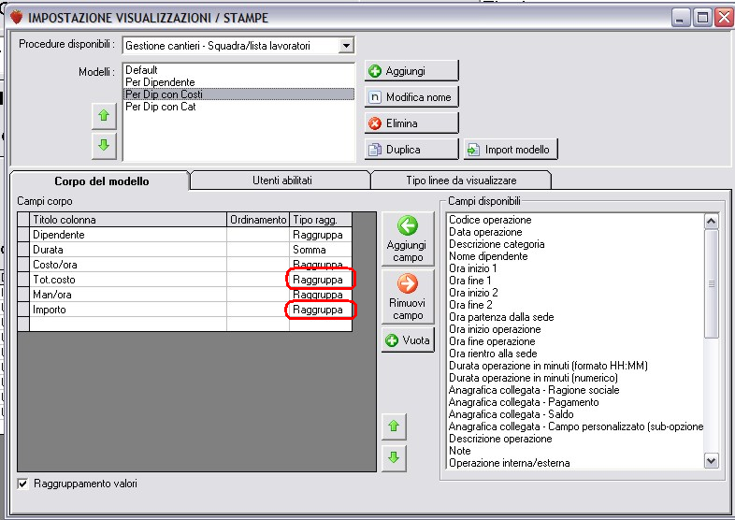Image resolution: width=735 pixels, height=520 pixels.
Task: Select the Importo row title cell
Action: tap(128, 310)
